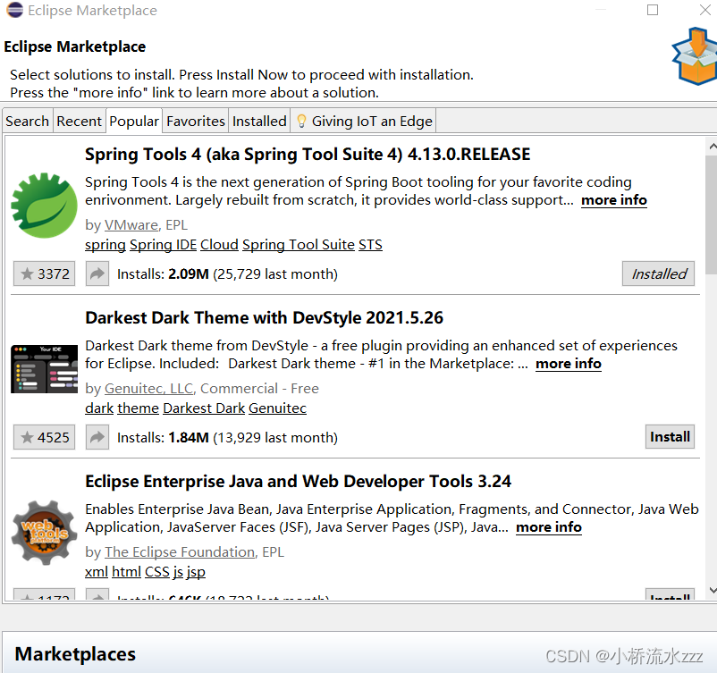Open The Eclipse Foundation publisher link
The width and height of the screenshot is (717, 673).
click(180, 552)
